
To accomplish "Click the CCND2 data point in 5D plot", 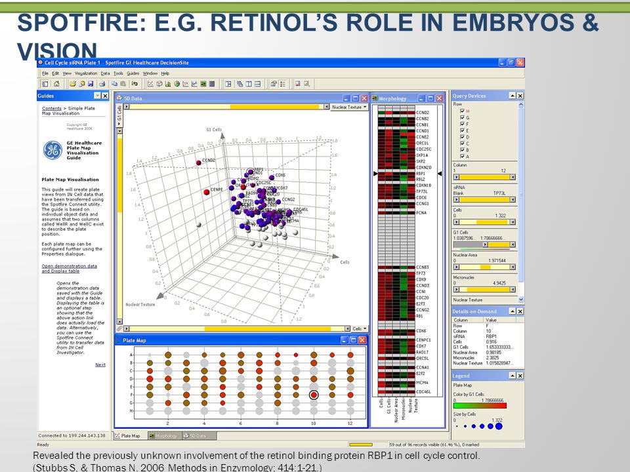I will [198, 163].
